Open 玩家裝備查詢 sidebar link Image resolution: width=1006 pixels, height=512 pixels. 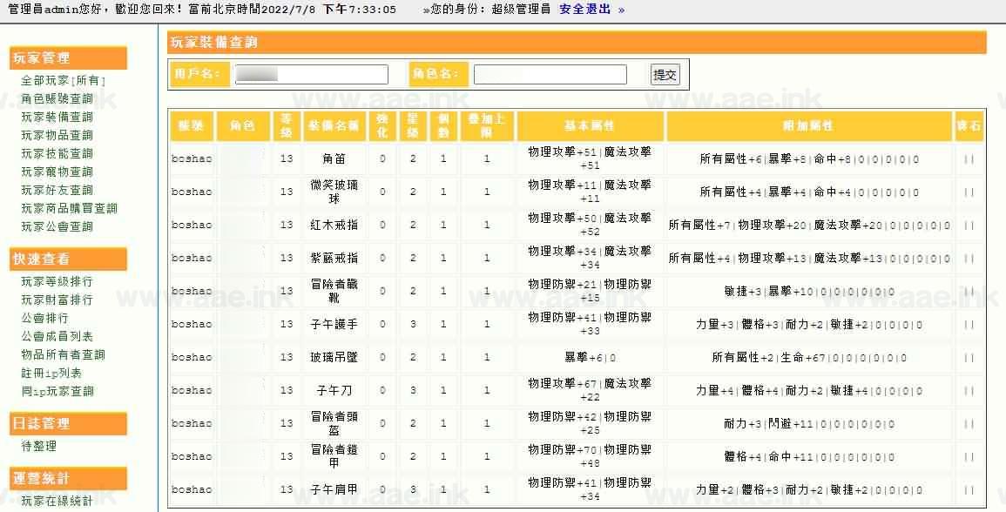coord(57,118)
